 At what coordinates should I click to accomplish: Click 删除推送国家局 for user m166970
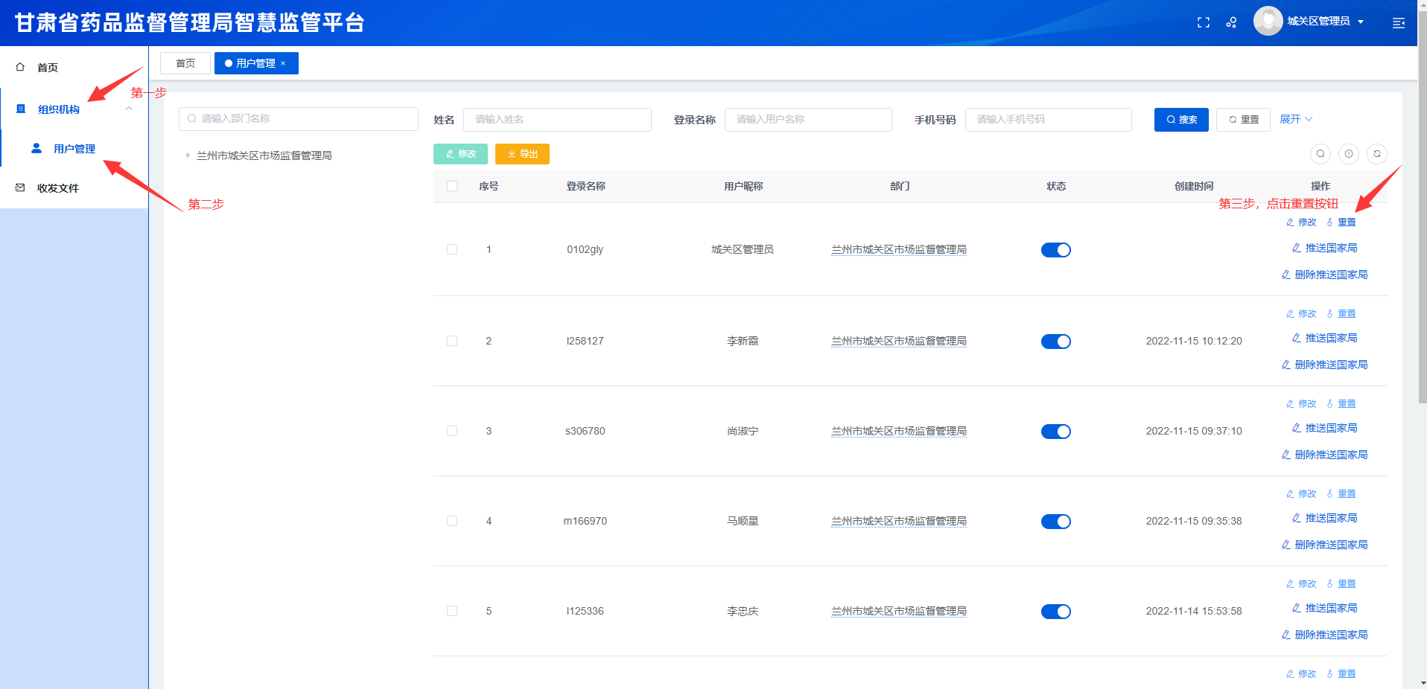tap(1324, 545)
